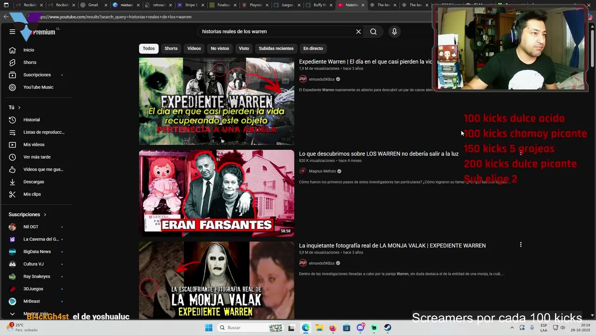Open Microsoft Edge from the taskbar

[x=305, y=328]
